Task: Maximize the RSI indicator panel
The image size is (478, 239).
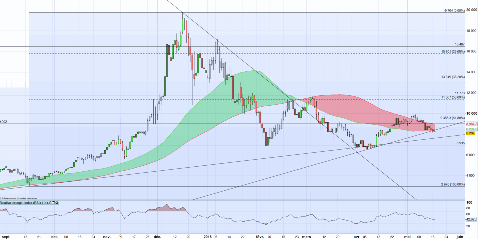Action: [x=53, y=203]
